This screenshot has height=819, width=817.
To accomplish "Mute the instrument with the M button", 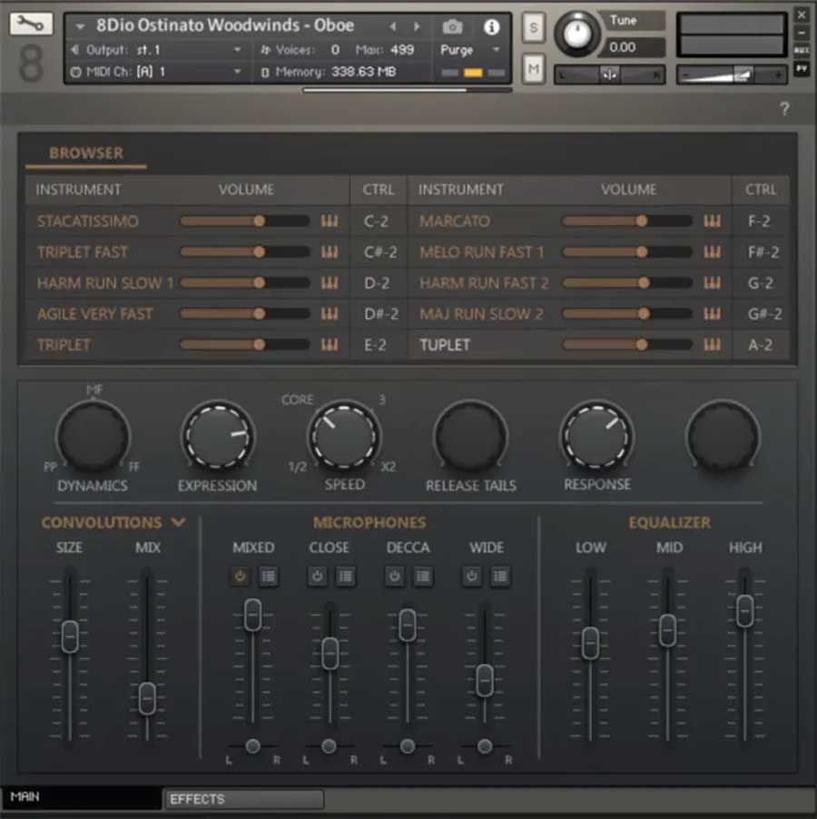I will pyautogui.click(x=533, y=68).
